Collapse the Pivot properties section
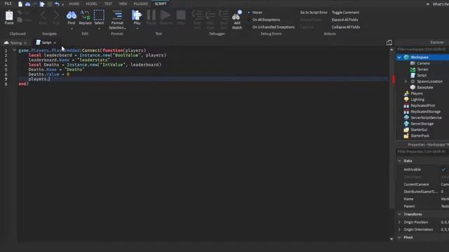The width and height of the screenshot is (449, 252). click(399, 237)
